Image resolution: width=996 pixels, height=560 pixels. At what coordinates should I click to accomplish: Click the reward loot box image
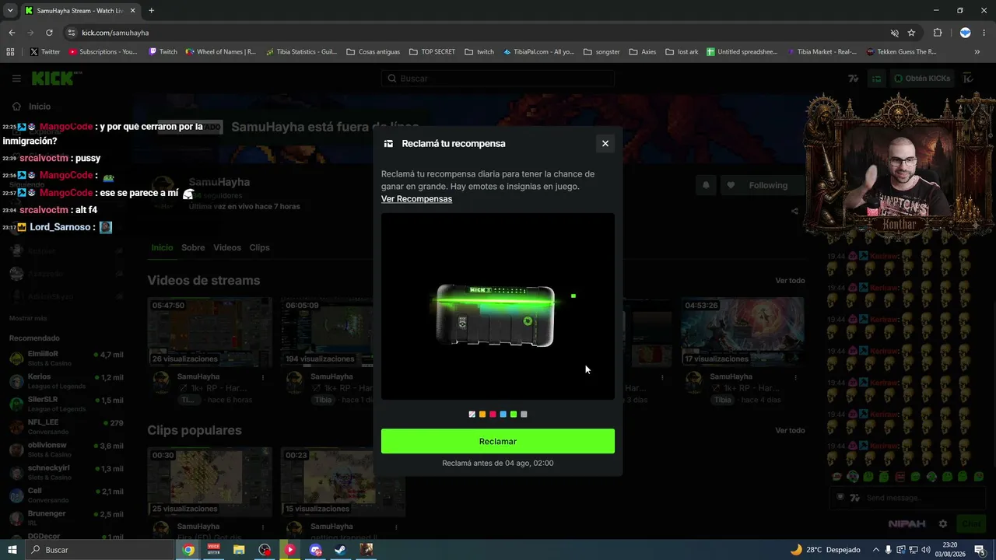pos(496,316)
